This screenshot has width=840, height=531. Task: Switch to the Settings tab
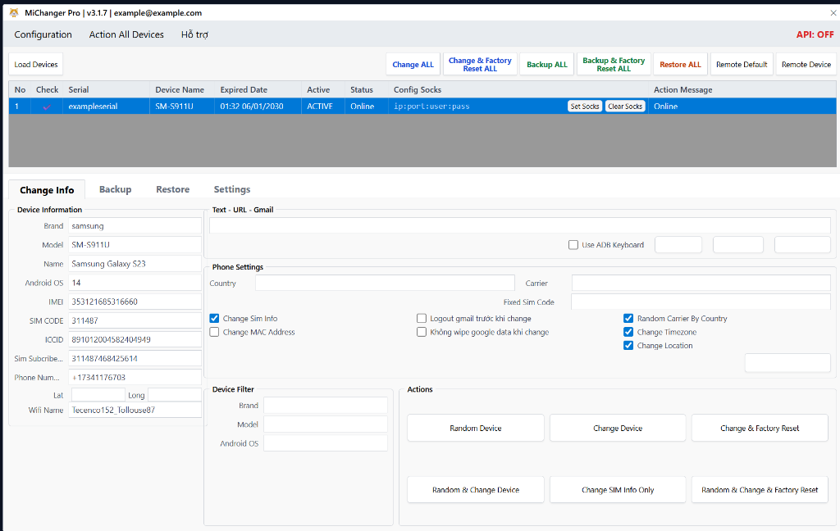(x=232, y=189)
